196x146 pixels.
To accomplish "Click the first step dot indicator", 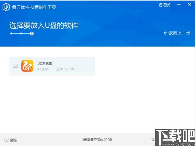I will [x=11, y=34].
